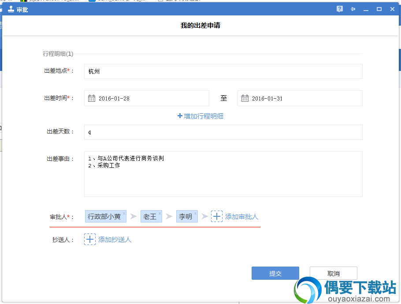Open the start date calendar icon
This screenshot has height=304, width=401.
click(92, 98)
